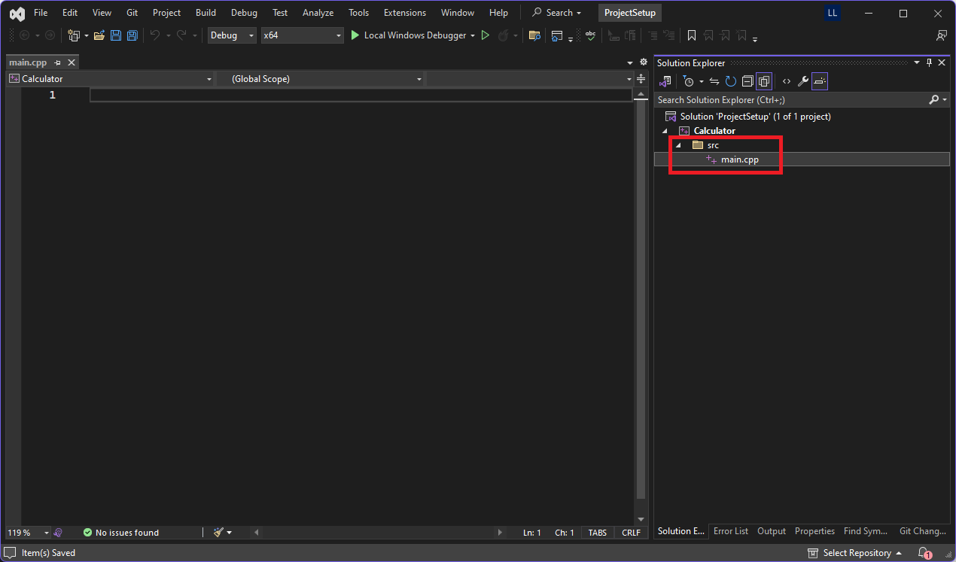Click the Search button in title bar
This screenshot has width=956, height=562.
click(557, 13)
